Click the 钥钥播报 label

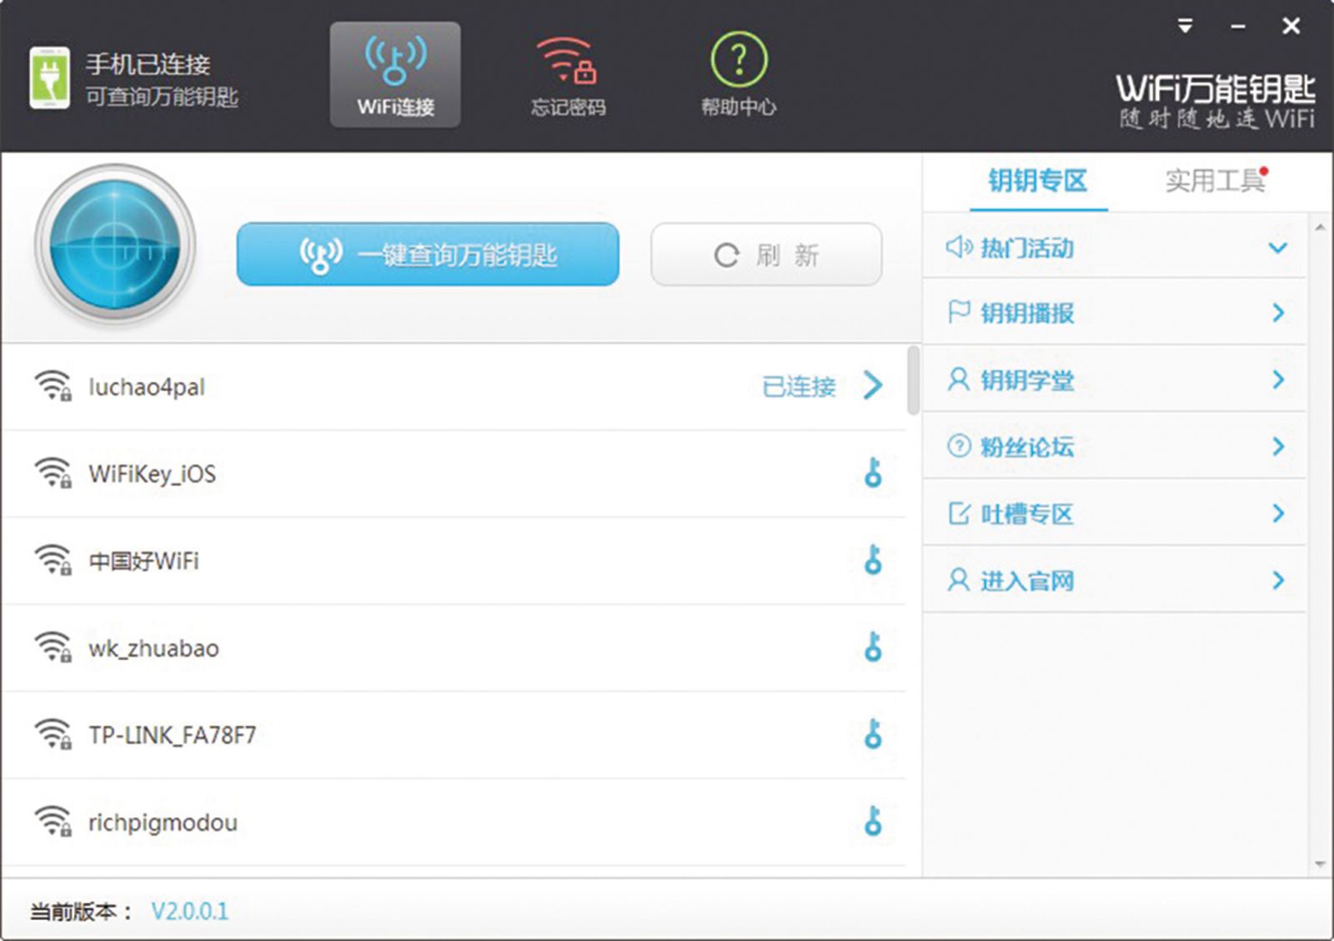click(x=1027, y=314)
